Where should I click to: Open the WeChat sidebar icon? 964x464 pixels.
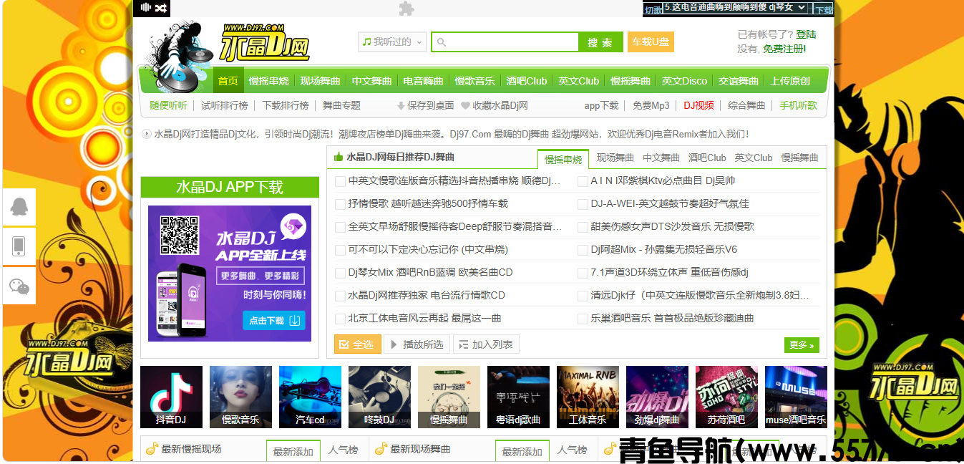pyautogui.click(x=19, y=286)
